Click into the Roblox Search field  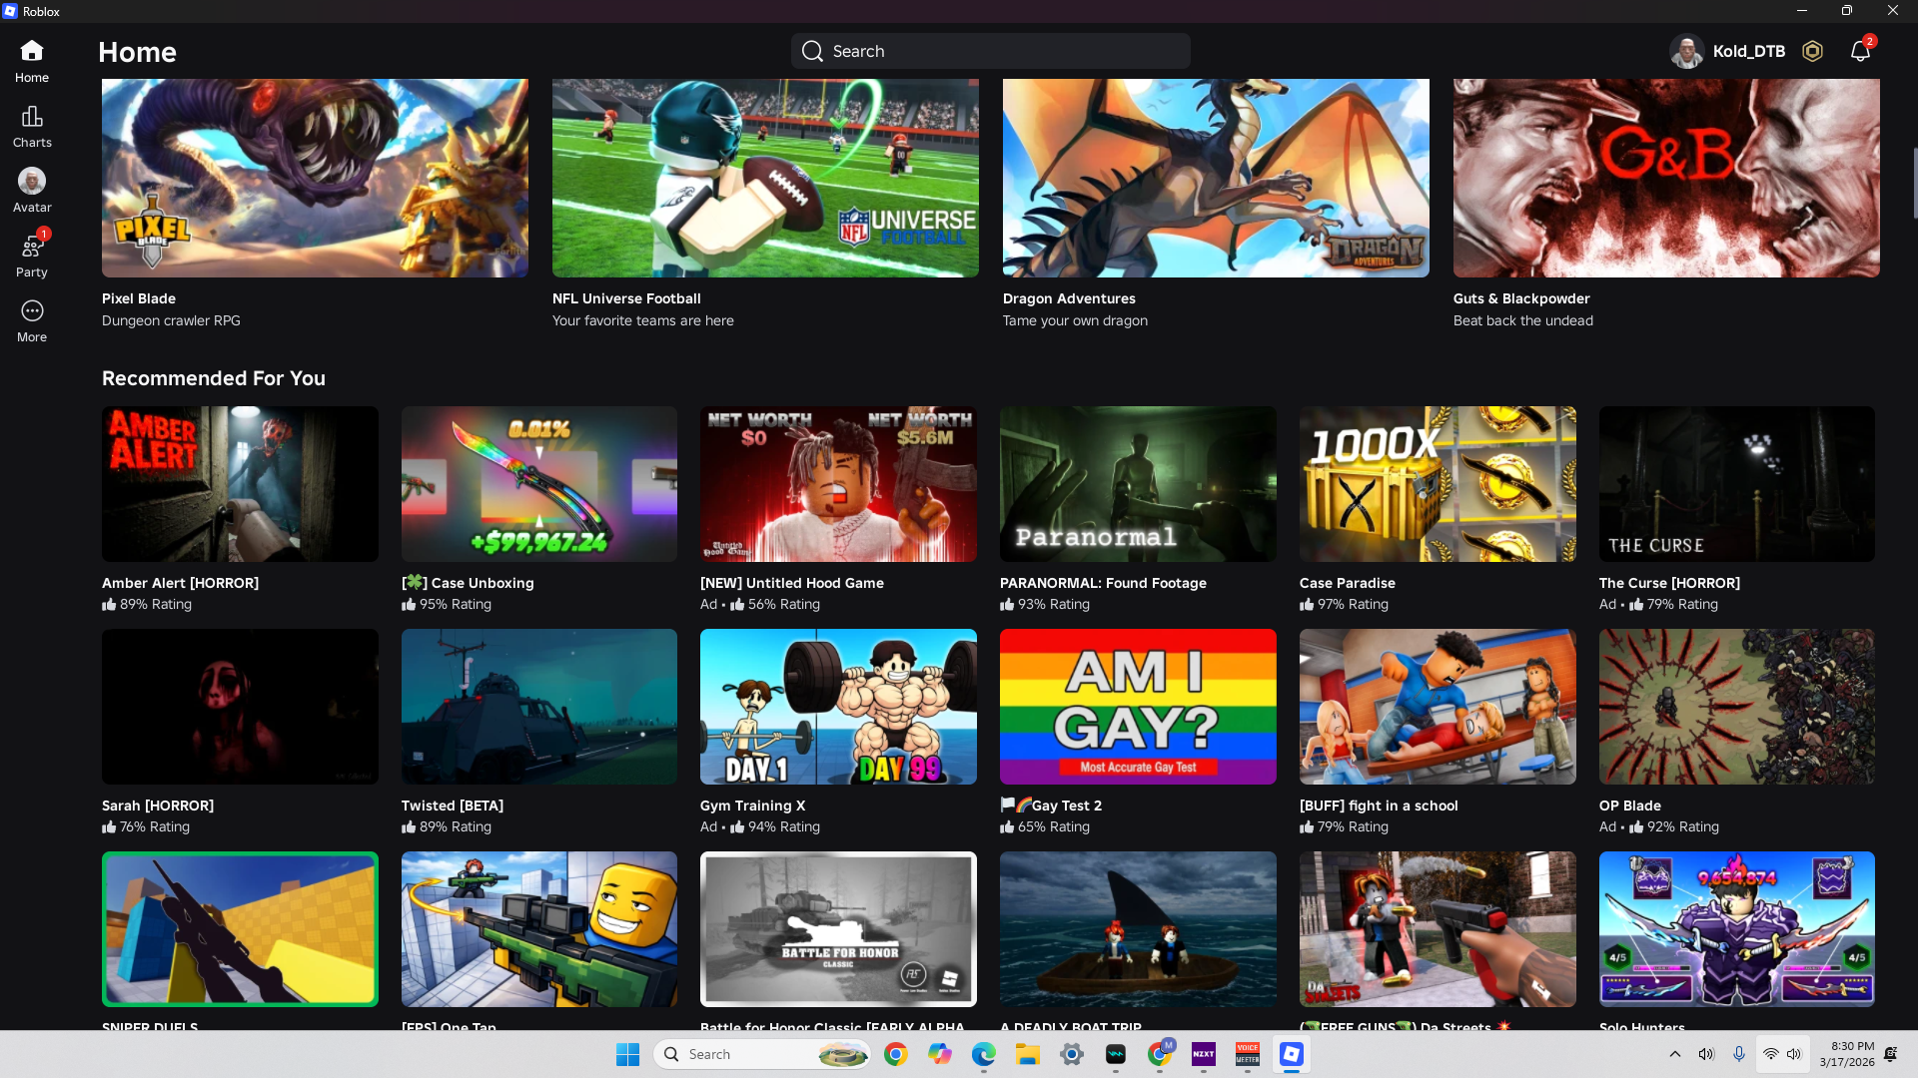click(990, 51)
